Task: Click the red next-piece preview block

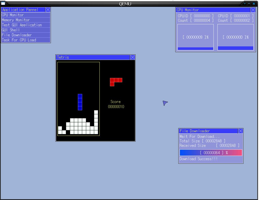Action: click(116, 82)
